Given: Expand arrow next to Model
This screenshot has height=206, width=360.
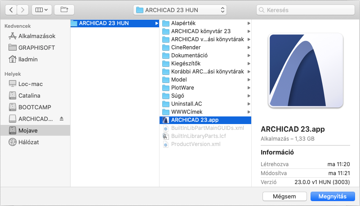Looking at the screenshot, I should (x=249, y=80).
